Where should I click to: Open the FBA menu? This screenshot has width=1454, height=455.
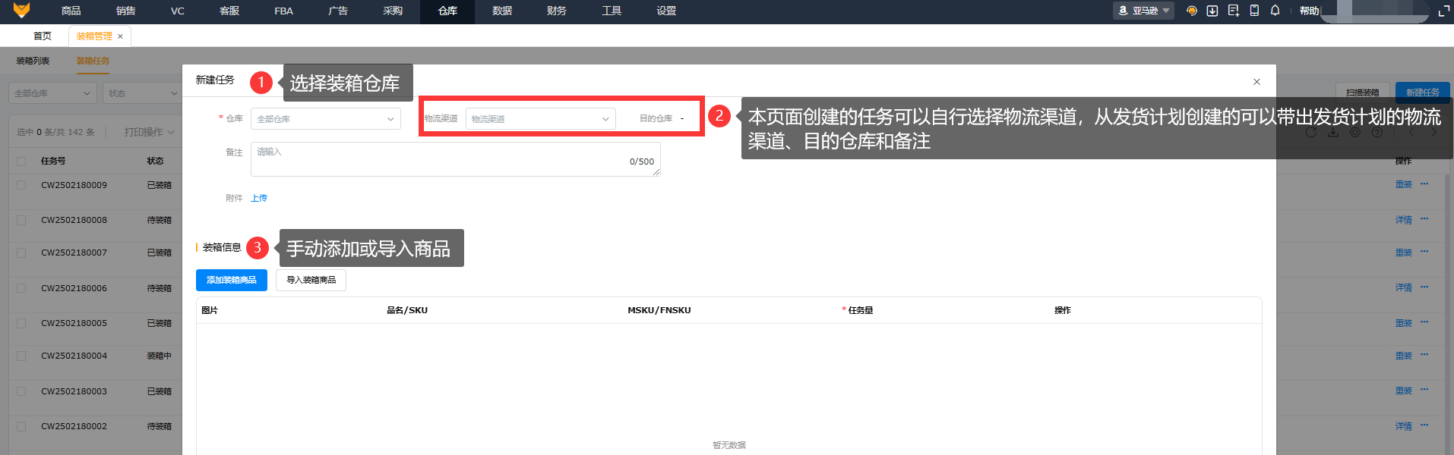(284, 11)
